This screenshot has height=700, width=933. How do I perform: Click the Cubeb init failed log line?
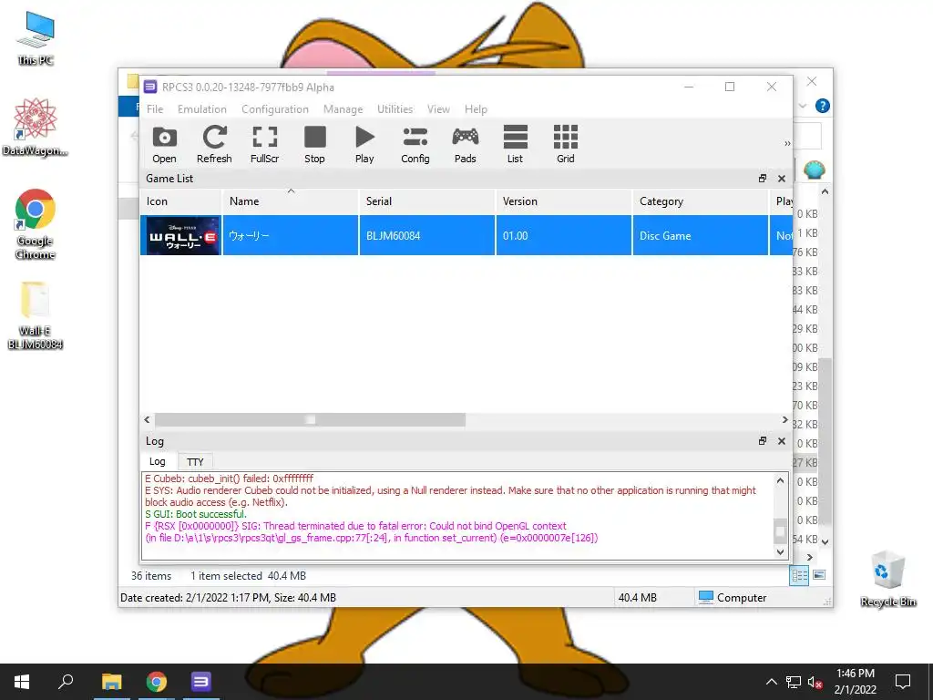pyautogui.click(x=229, y=479)
